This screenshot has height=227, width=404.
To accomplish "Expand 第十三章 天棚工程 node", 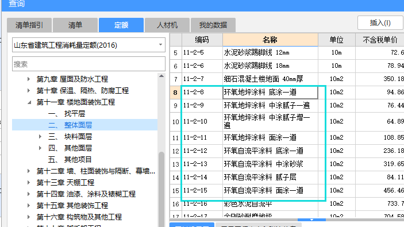I will click(x=29, y=182).
